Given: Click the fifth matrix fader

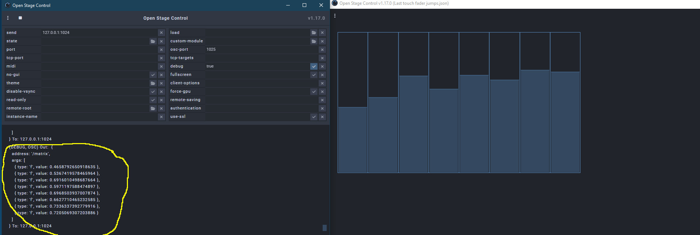Looking at the screenshot, I should coord(474,103).
